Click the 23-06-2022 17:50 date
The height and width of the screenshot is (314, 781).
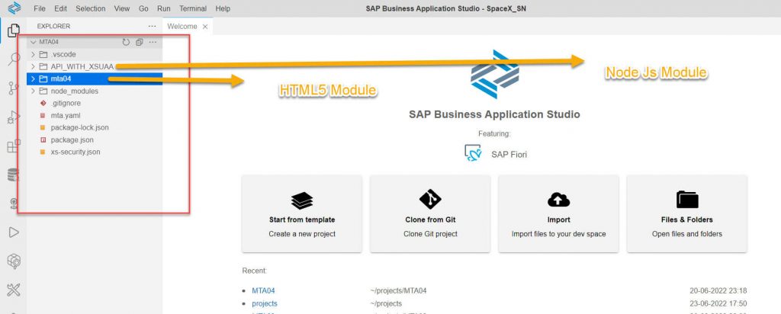coord(718,303)
